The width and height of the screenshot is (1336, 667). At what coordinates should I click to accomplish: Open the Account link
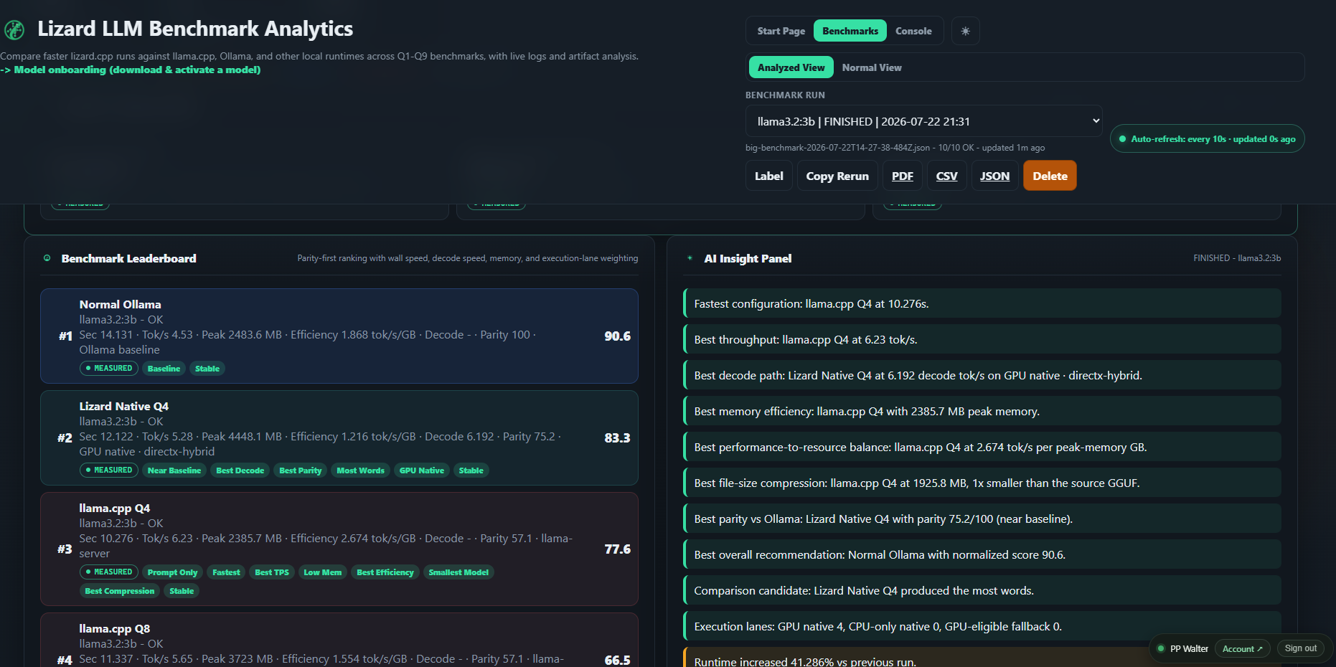(1242, 648)
